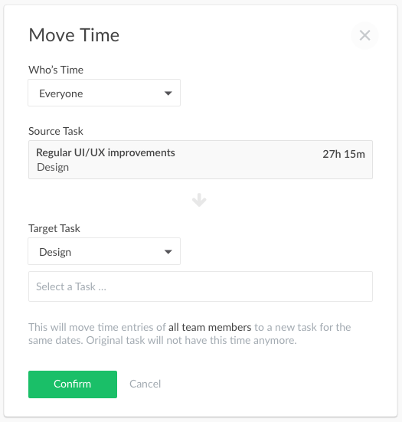402x422 pixels.
Task: Close the Move Time dialog with X
Action: [x=364, y=35]
